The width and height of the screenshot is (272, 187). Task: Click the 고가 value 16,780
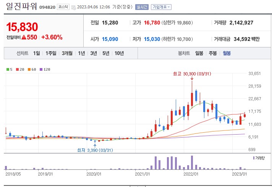pyautogui.click(x=152, y=23)
